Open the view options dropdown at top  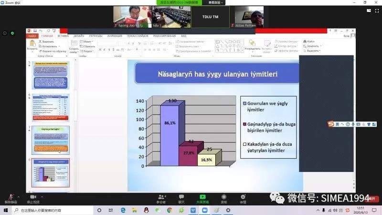[216, 2]
